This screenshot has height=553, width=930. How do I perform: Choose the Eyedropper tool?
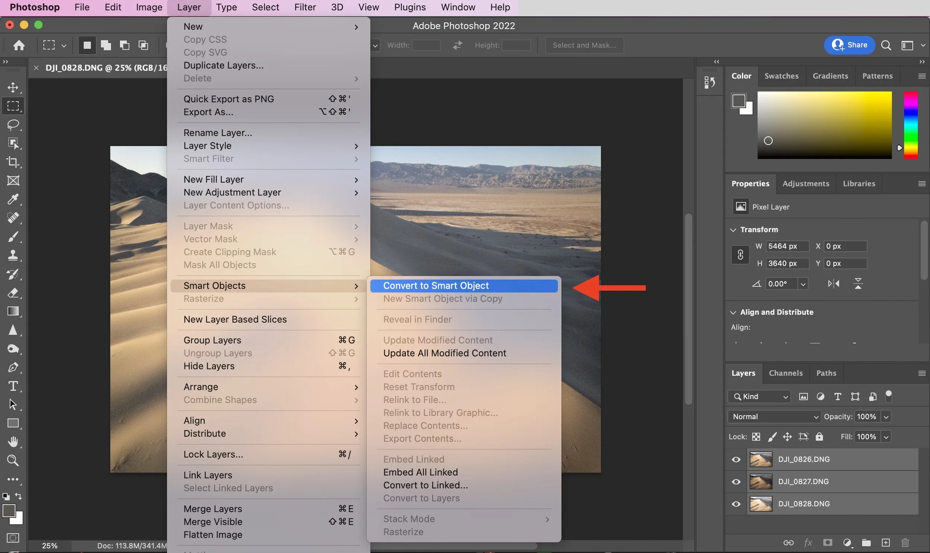click(13, 199)
